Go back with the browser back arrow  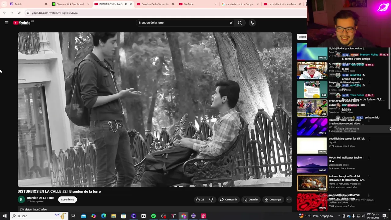tap(4, 13)
